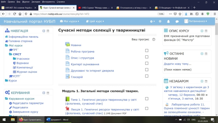Image resolution: width=218 pixels, height=123 pixels.
Task: Expand the Цей курс top menu
Action: pos(95,21)
